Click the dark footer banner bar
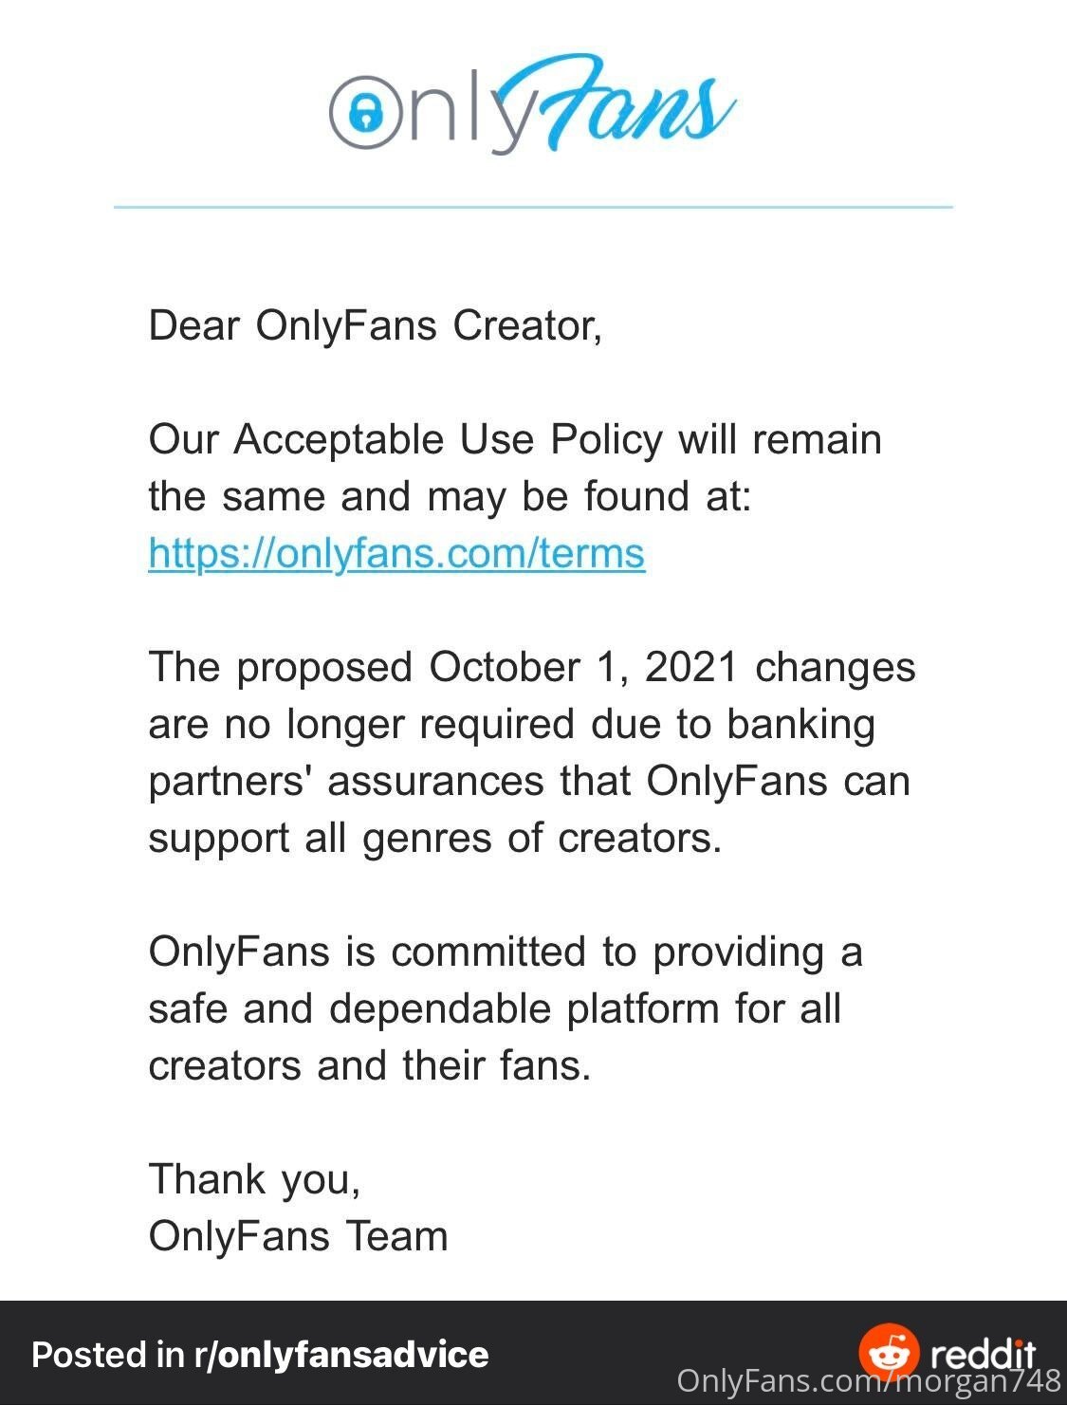 [x=533, y=1353]
